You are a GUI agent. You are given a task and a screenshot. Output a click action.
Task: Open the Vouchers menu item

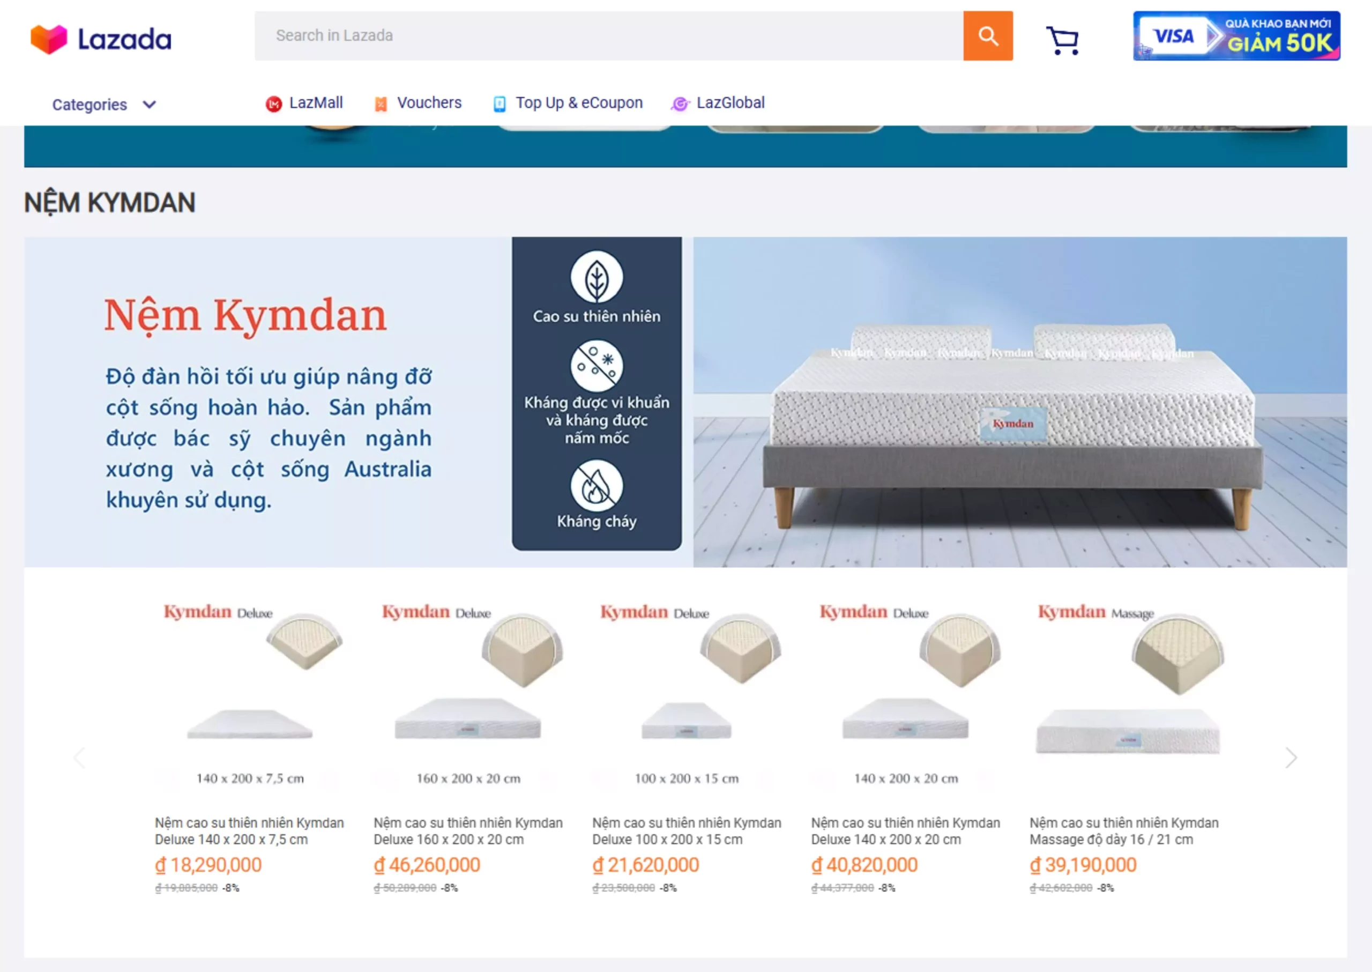click(429, 103)
